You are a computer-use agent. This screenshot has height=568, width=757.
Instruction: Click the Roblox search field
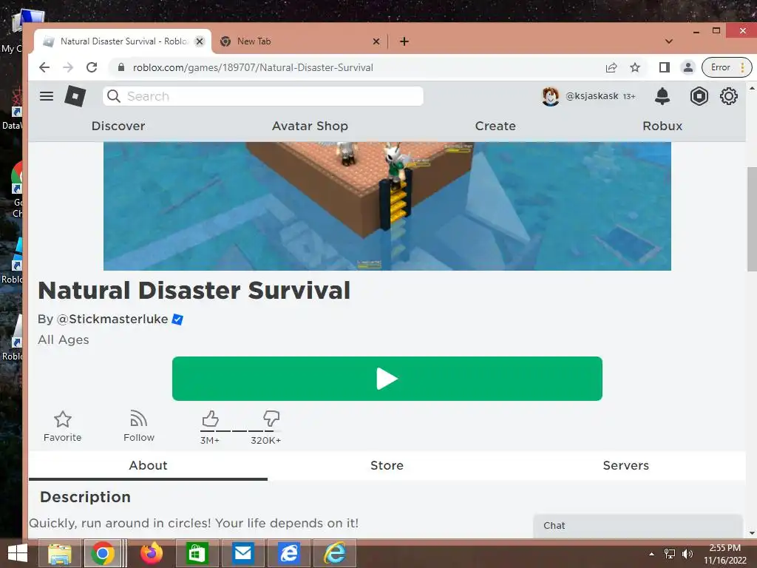pyautogui.click(x=263, y=96)
